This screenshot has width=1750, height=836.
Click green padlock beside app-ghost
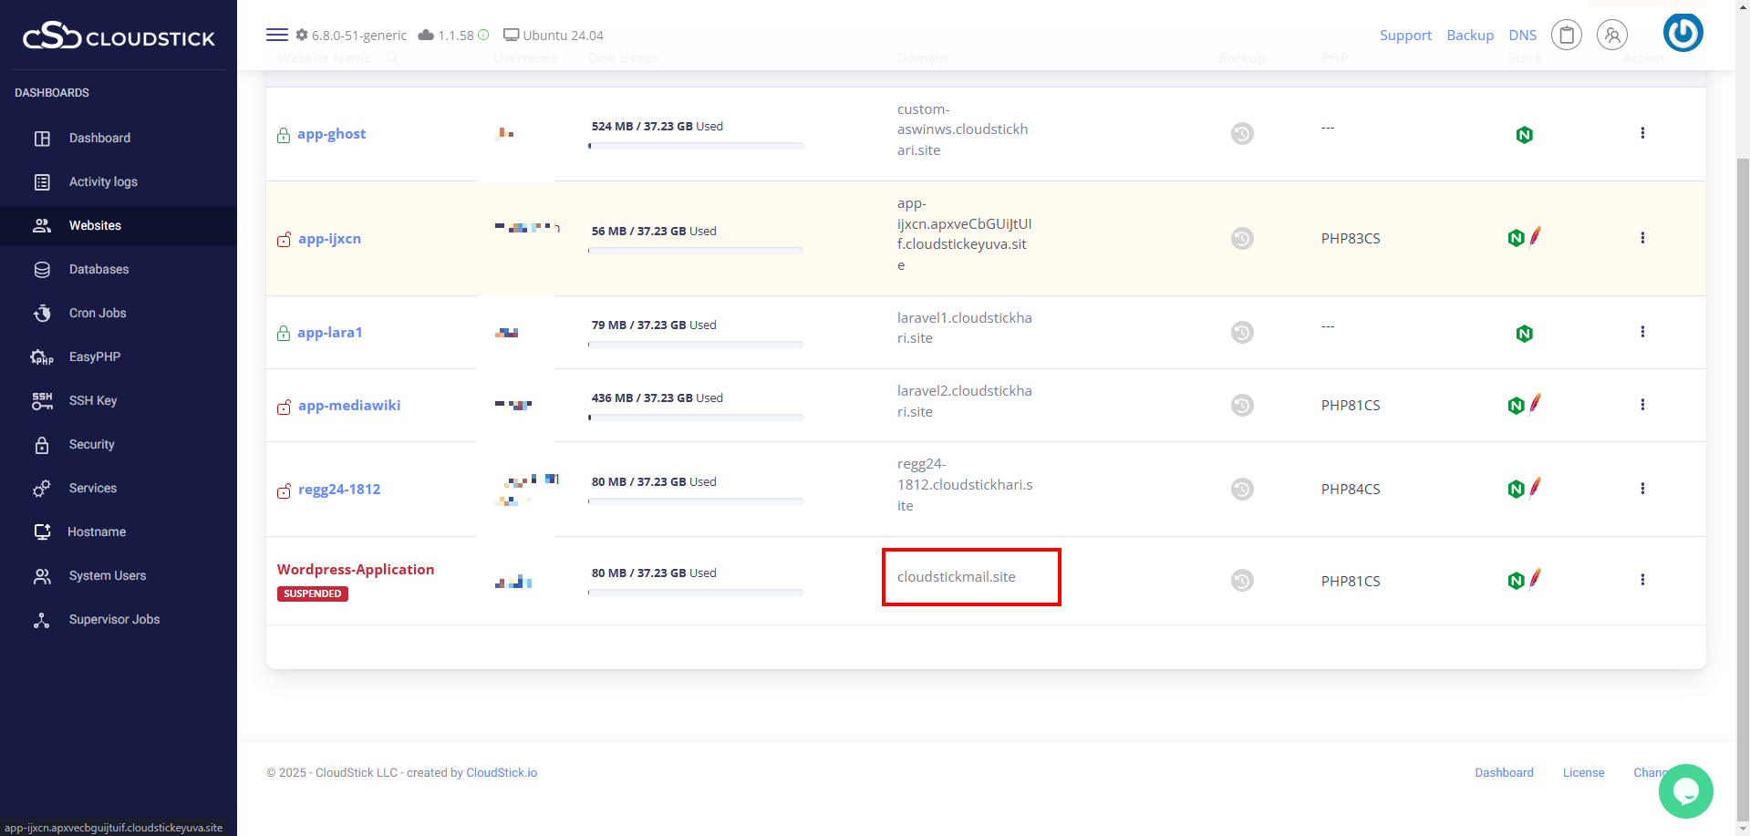coord(284,136)
